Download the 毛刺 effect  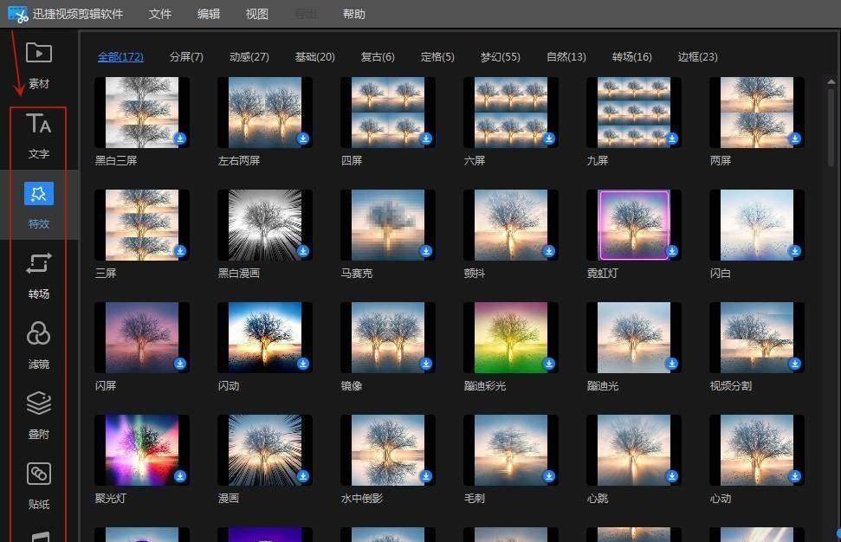549,476
